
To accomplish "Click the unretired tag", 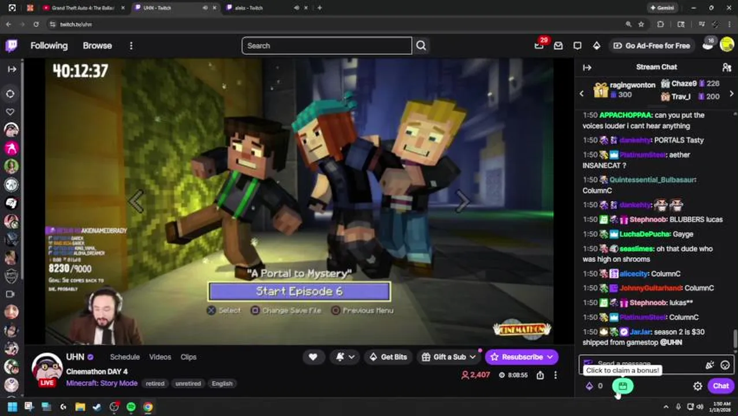I will pos(188,384).
